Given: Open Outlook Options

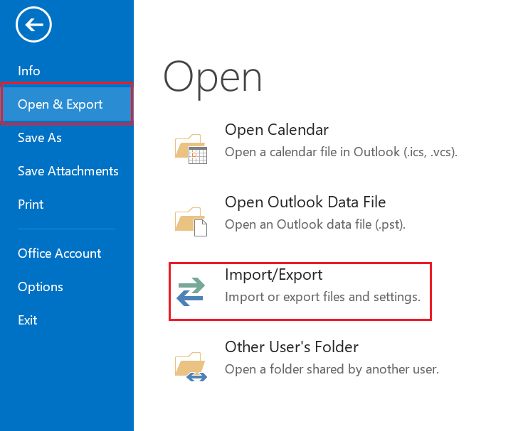Looking at the screenshot, I should (41, 287).
